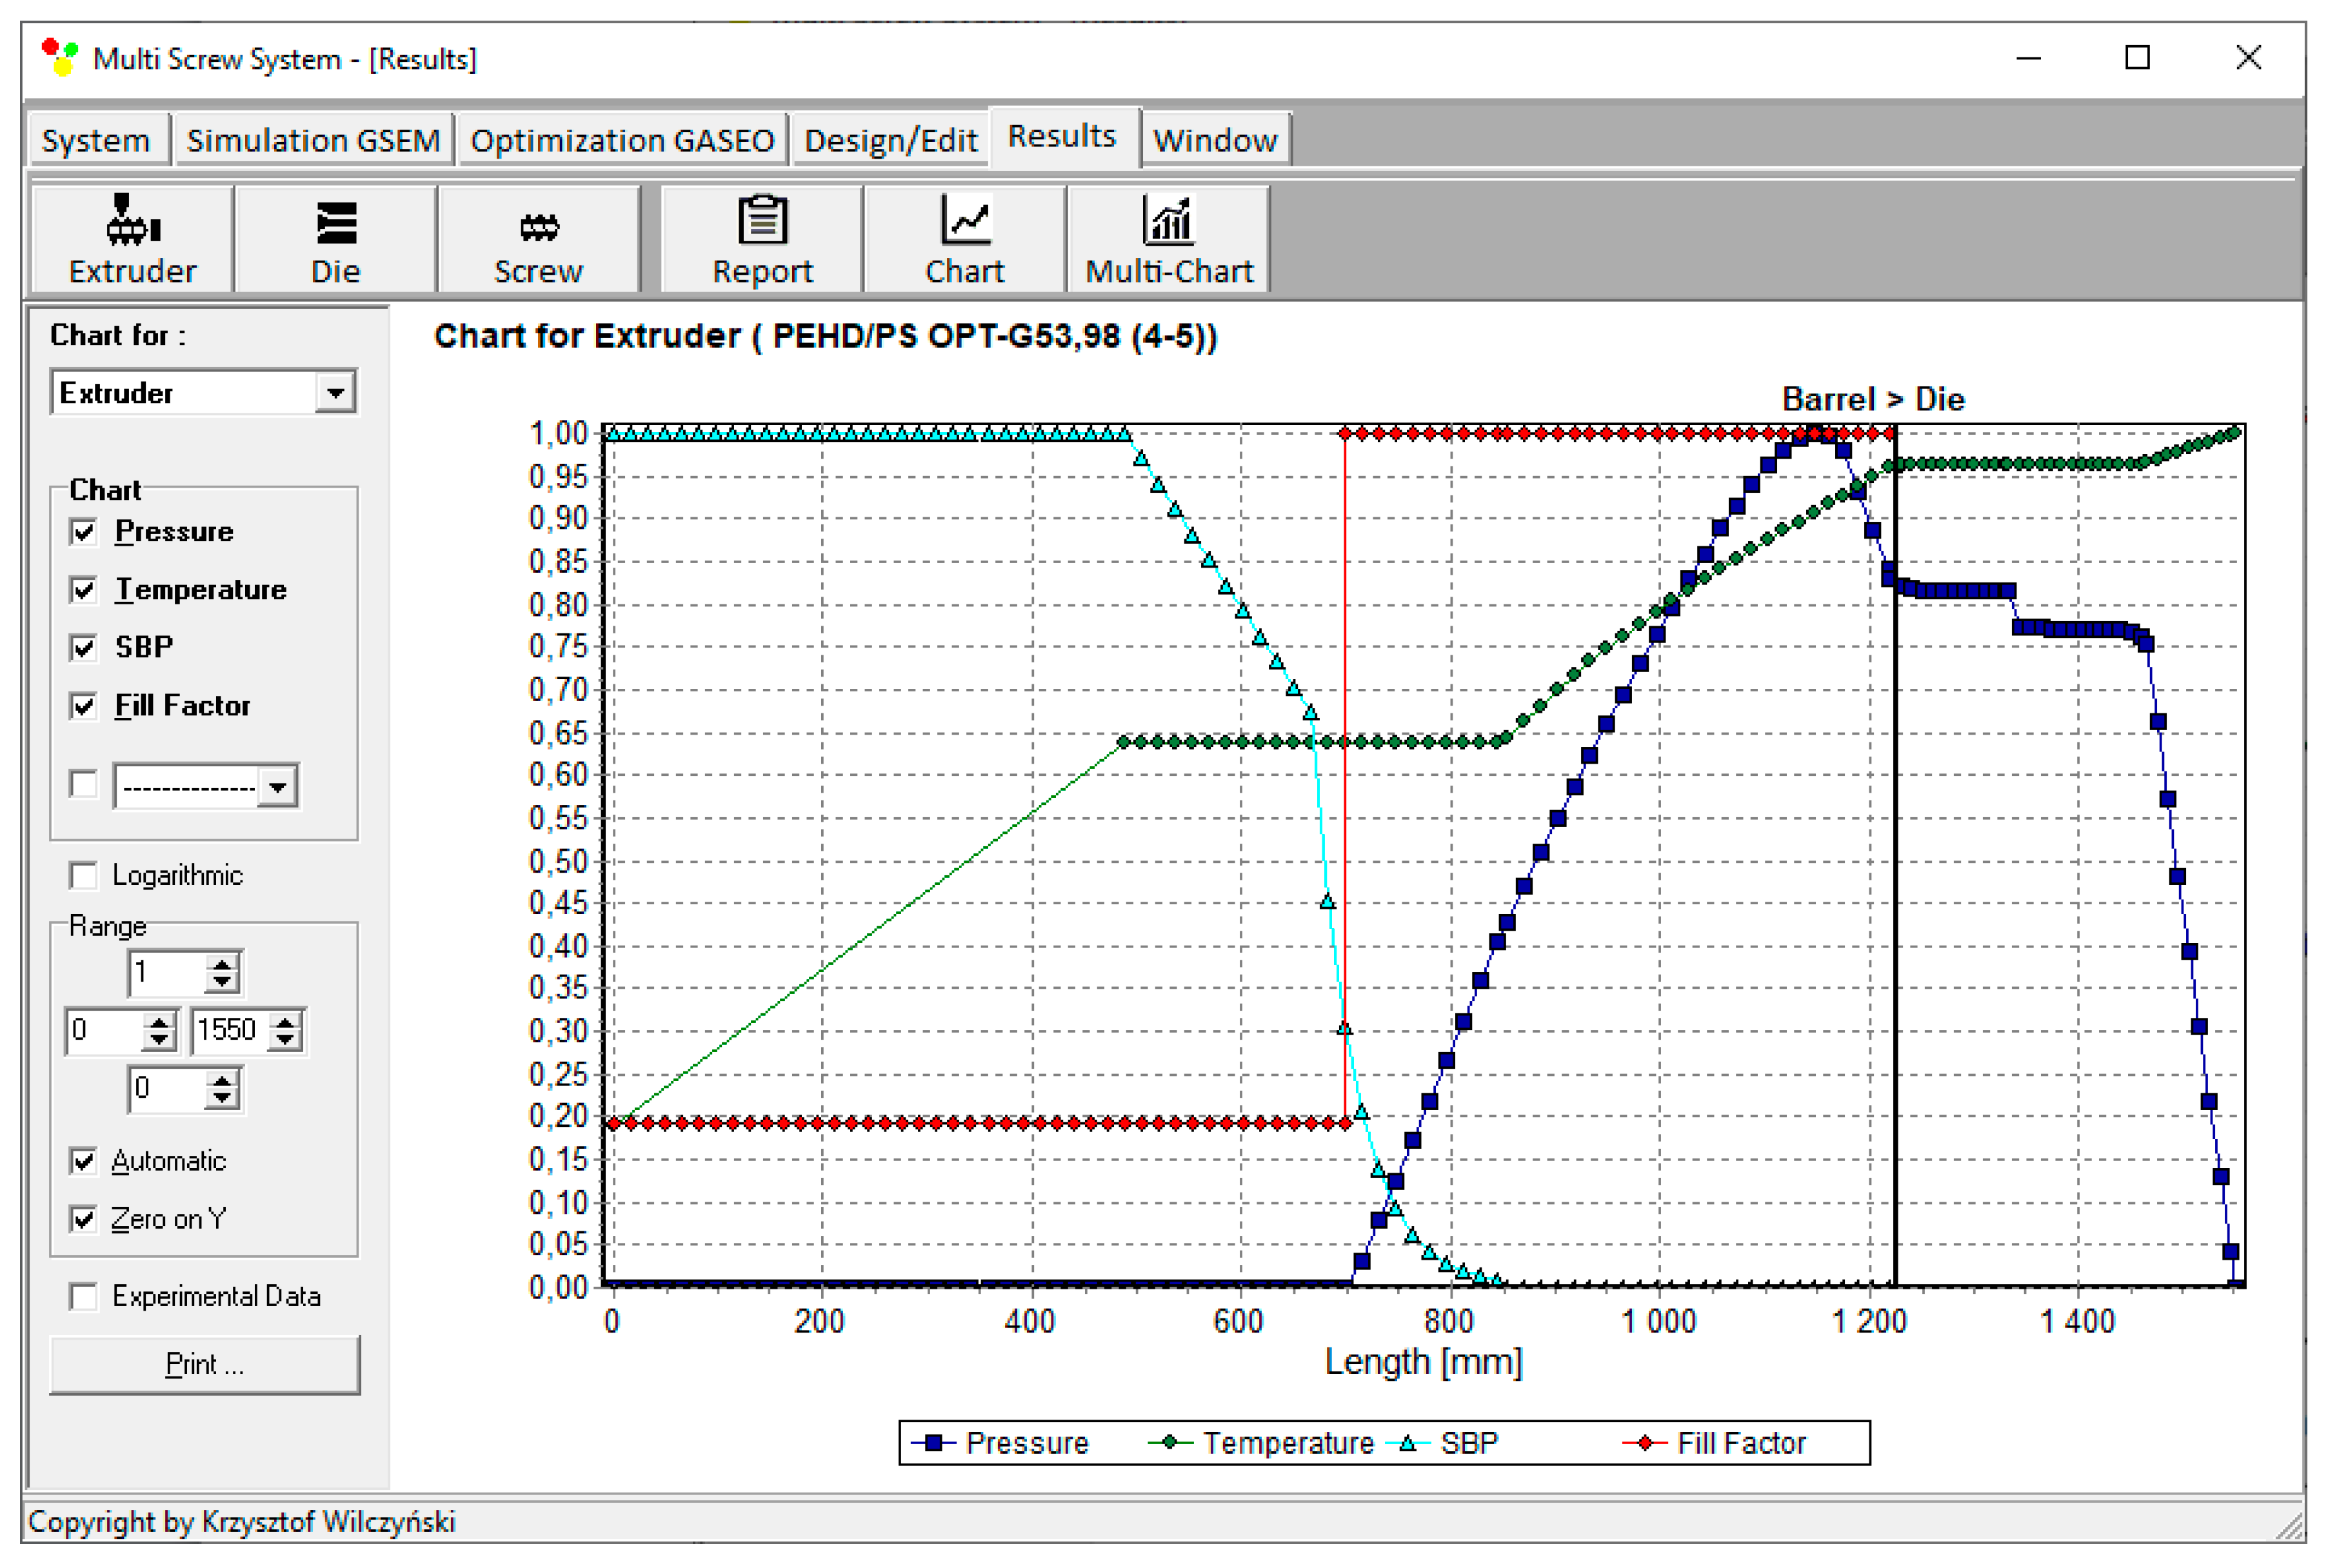
Task: Open the extra series dashed dropdown
Action: [277, 787]
